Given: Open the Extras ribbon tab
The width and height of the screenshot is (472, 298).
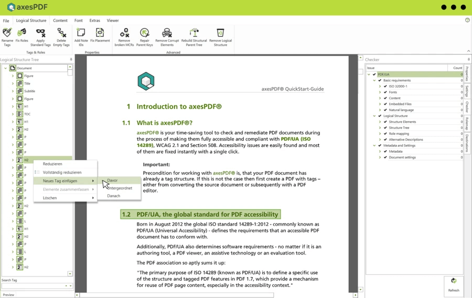Looking at the screenshot, I should [x=94, y=20].
